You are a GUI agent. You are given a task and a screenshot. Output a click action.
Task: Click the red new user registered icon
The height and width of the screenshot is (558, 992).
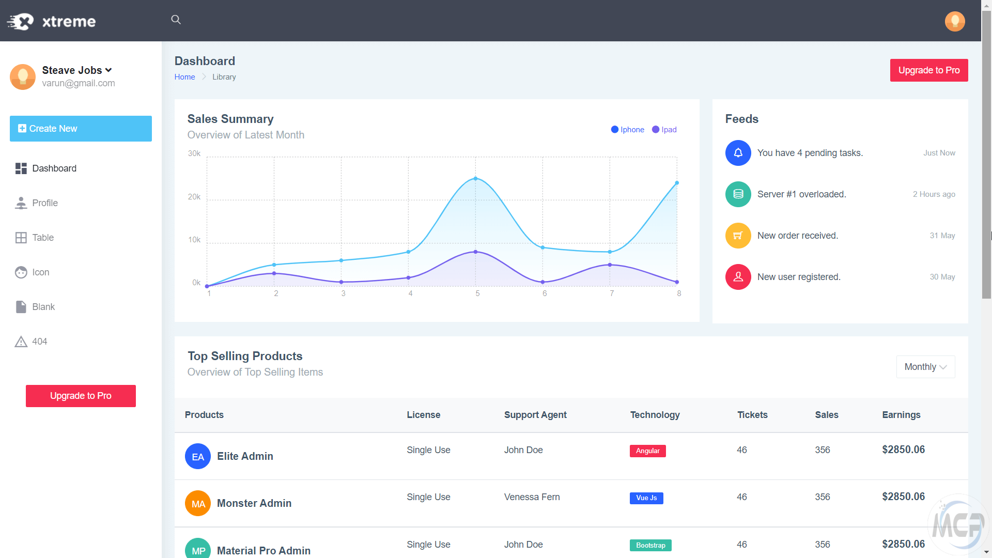738,277
